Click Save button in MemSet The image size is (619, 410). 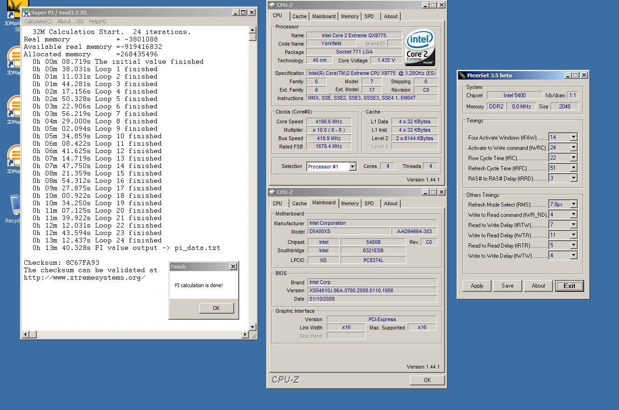(508, 286)
